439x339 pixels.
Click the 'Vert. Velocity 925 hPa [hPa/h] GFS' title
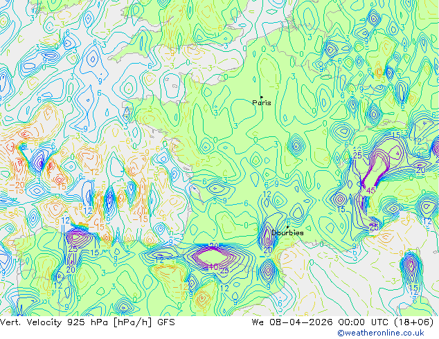pyautogui.click(x=87, y=322)
